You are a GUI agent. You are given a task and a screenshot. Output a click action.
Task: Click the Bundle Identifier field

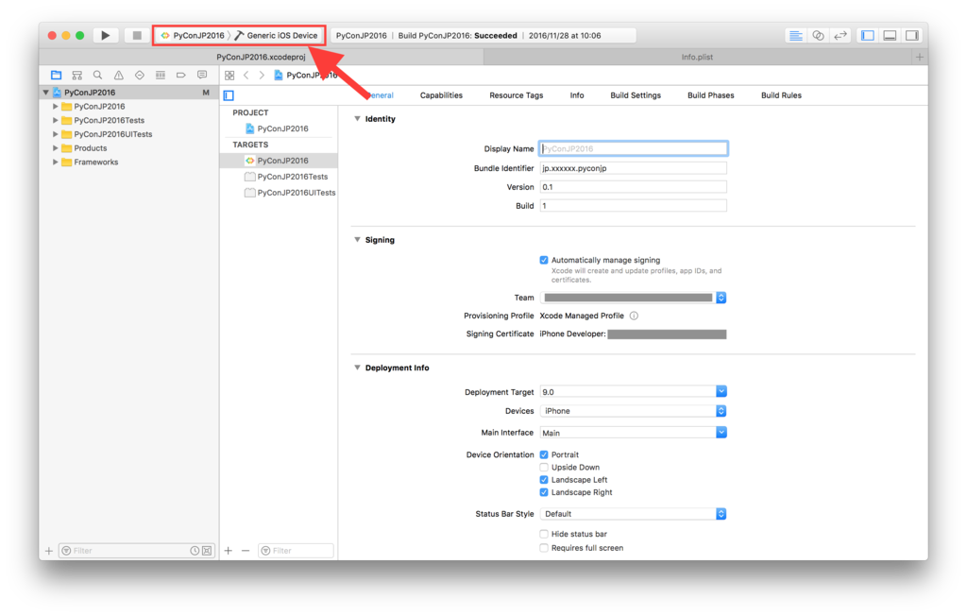pos(634,168)
